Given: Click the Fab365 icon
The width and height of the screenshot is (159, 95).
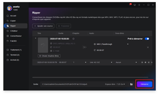Looking at the screenshot, I should click(x=8, y=41).
